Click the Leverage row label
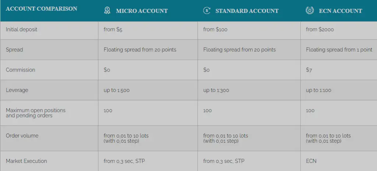Viewport: 377px width, 171px height. [x=17, y=90]
